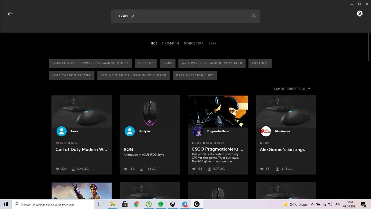Open uTorrent from taskbar
Image resolution: width=371 pixels, height=209 pixels.
coord(149,204)
